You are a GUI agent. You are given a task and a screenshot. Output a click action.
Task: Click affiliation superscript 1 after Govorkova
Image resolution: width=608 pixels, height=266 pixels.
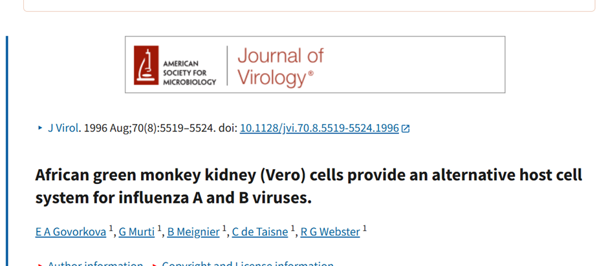click(111, 228)
